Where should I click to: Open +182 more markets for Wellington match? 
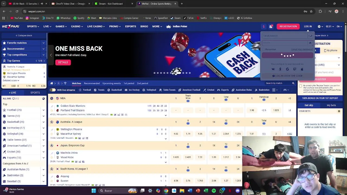coord(290,134)
